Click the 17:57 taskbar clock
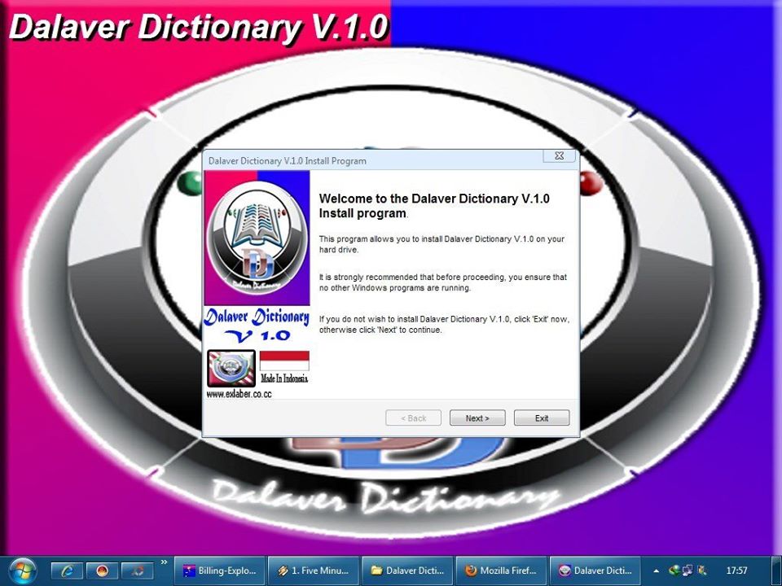This screenshot has width=782, height=586. point(736,571)
